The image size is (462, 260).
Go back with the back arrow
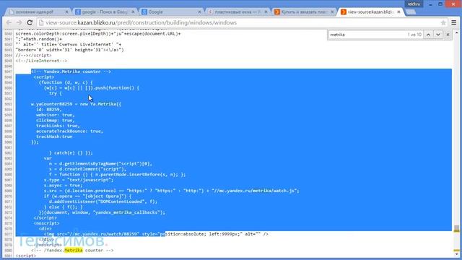9,22
